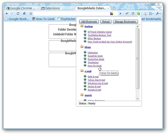Collapse the blogs bookmark folder
Viewport: 168px width, 134px height.
[x=88, y=47]
